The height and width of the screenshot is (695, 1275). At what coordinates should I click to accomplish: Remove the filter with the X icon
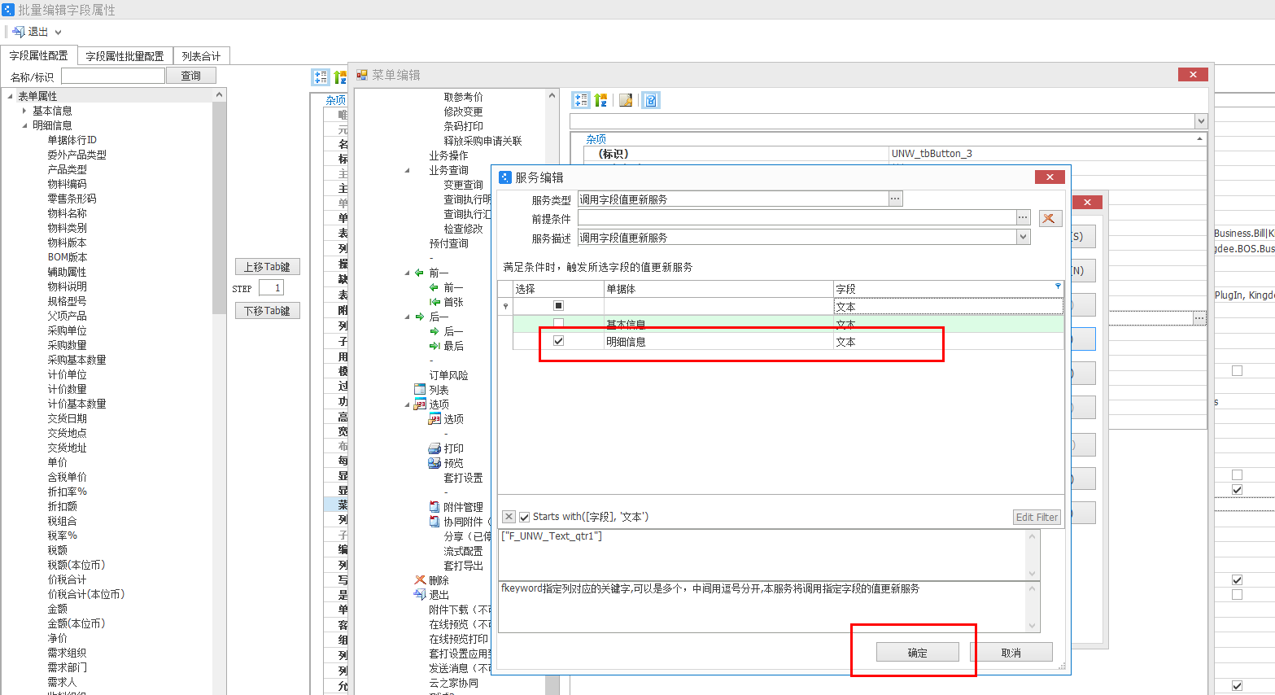pyautogui.click(x=509, y=517)
